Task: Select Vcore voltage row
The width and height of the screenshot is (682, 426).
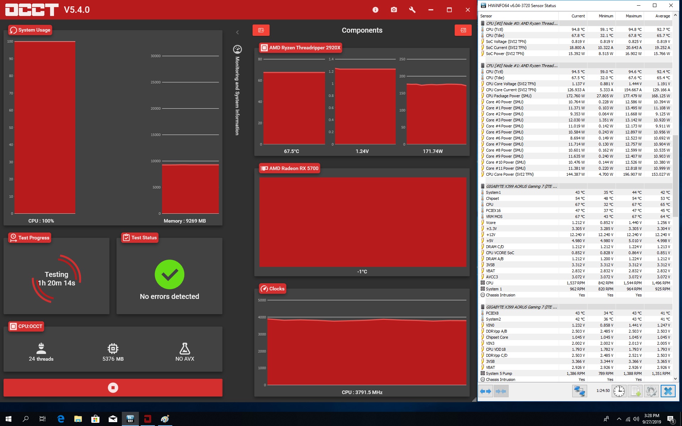Action: tap(575, 223)
